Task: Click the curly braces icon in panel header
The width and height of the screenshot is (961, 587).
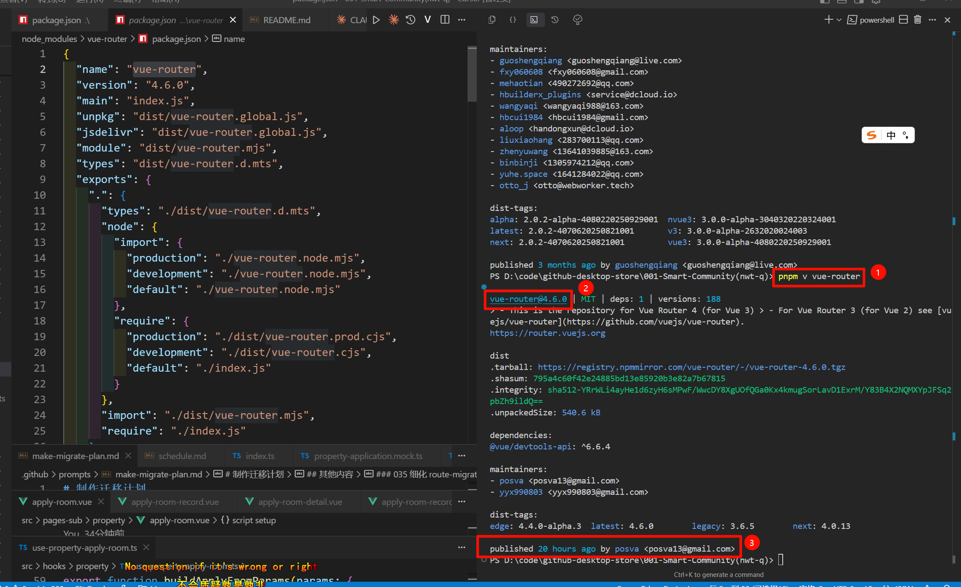Action: coord(513,20)
